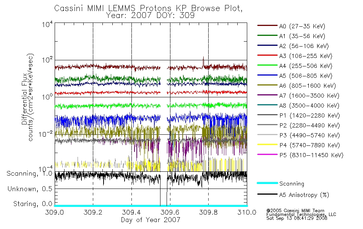
Task: Click the A5 Anisotropy (%) legend label
Action: (x=304, y=195)
